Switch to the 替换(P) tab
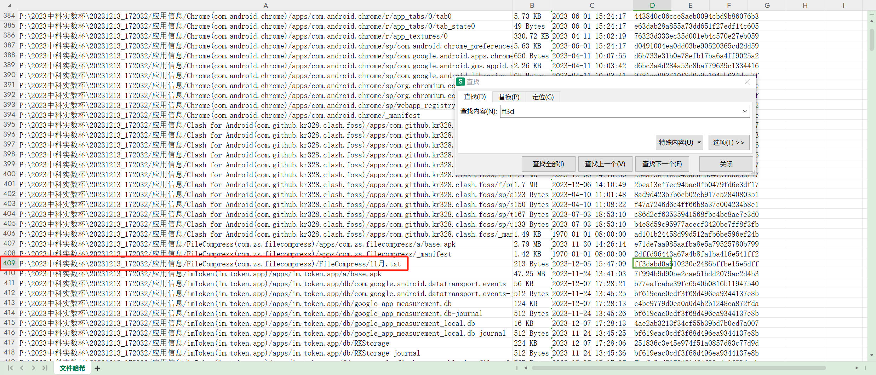 (509, 97)
